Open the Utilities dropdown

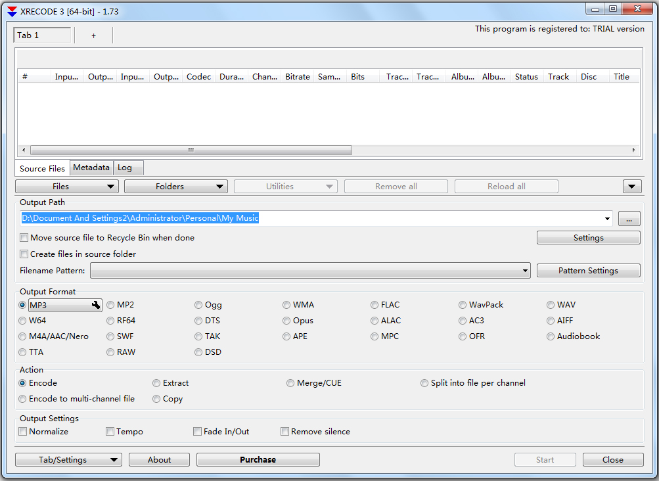pos(286,186)
